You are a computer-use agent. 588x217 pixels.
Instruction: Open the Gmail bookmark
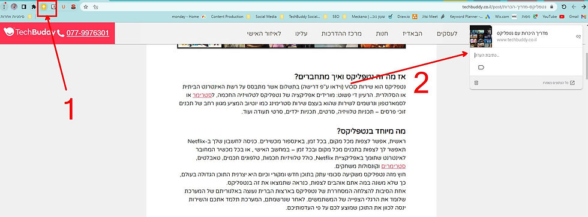coord(577,16)
